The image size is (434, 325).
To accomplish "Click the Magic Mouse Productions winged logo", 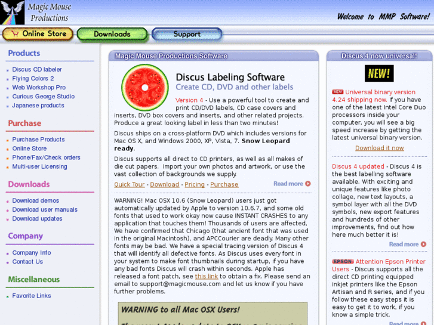I will pos(12,13).
